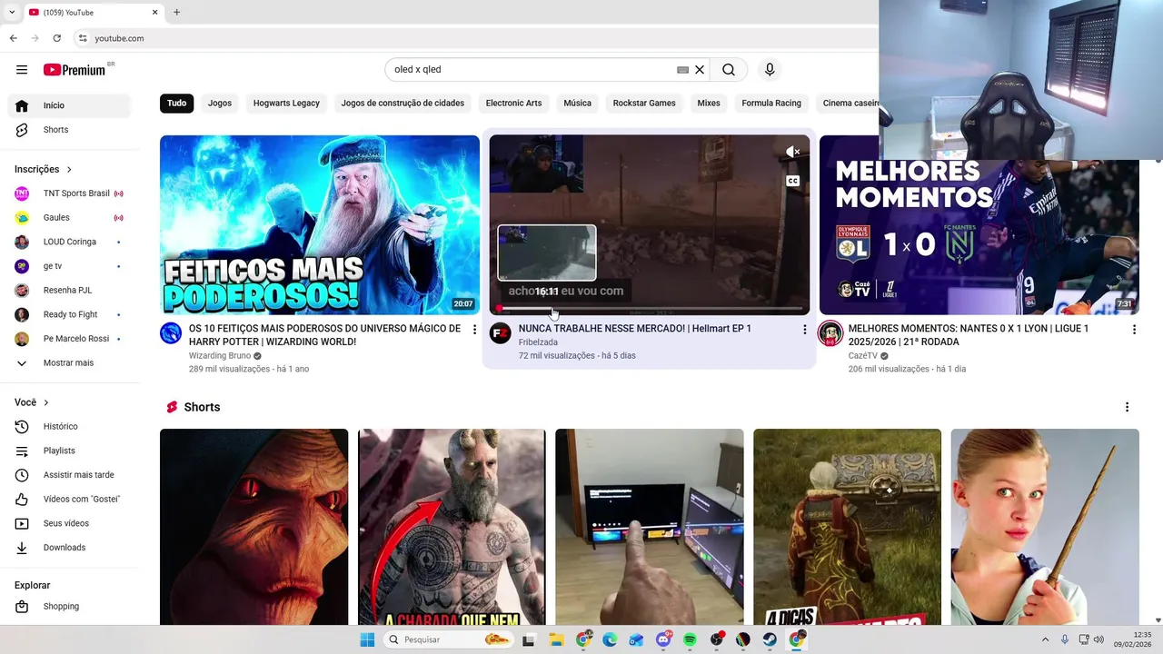Image resolution: width=1163 pixels, height=654 pixels.
Task: Open Histórico in sidebar
Action: click(69, 427)
